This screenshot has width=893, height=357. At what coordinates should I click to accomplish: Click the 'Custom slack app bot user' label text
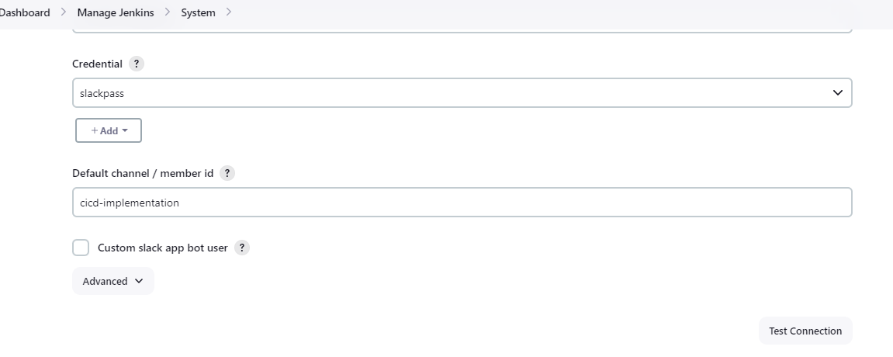coord(162,248)
